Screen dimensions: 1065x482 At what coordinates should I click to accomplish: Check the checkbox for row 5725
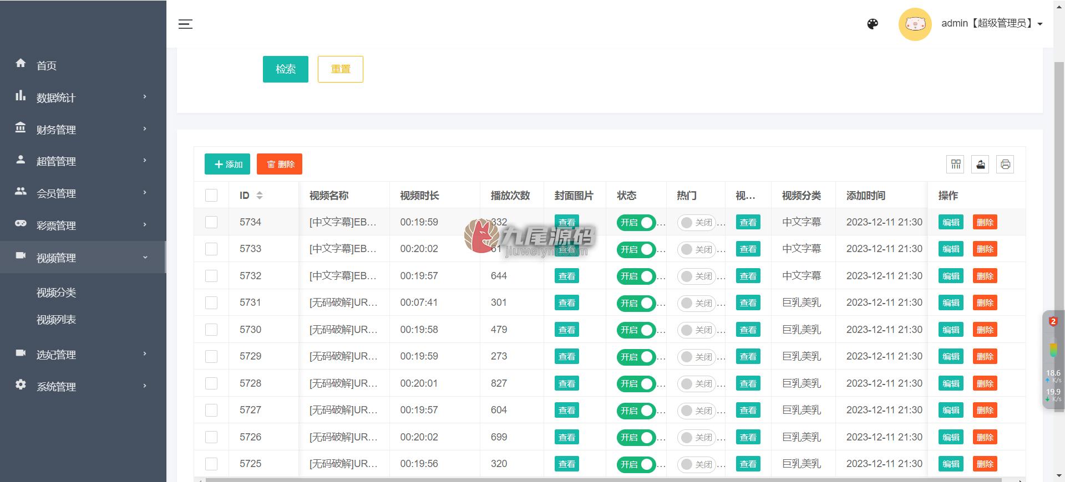pos(211,464)
